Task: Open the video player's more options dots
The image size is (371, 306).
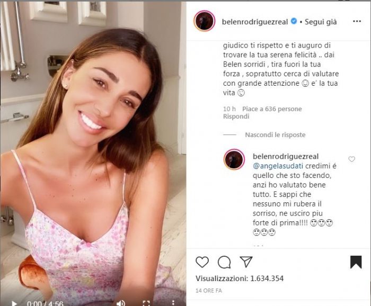Action: (173, 303)
